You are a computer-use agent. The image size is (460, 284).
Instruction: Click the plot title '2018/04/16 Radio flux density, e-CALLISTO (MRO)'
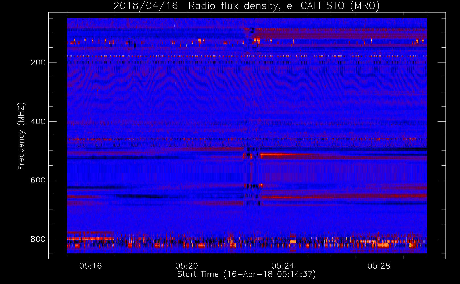[246, 6]
